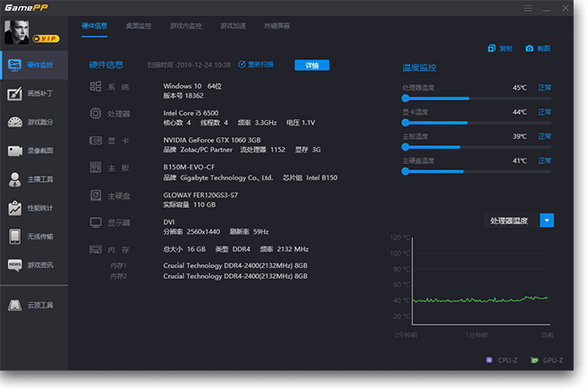Click the Intel Core i5 6500 text

pos(190,113)
